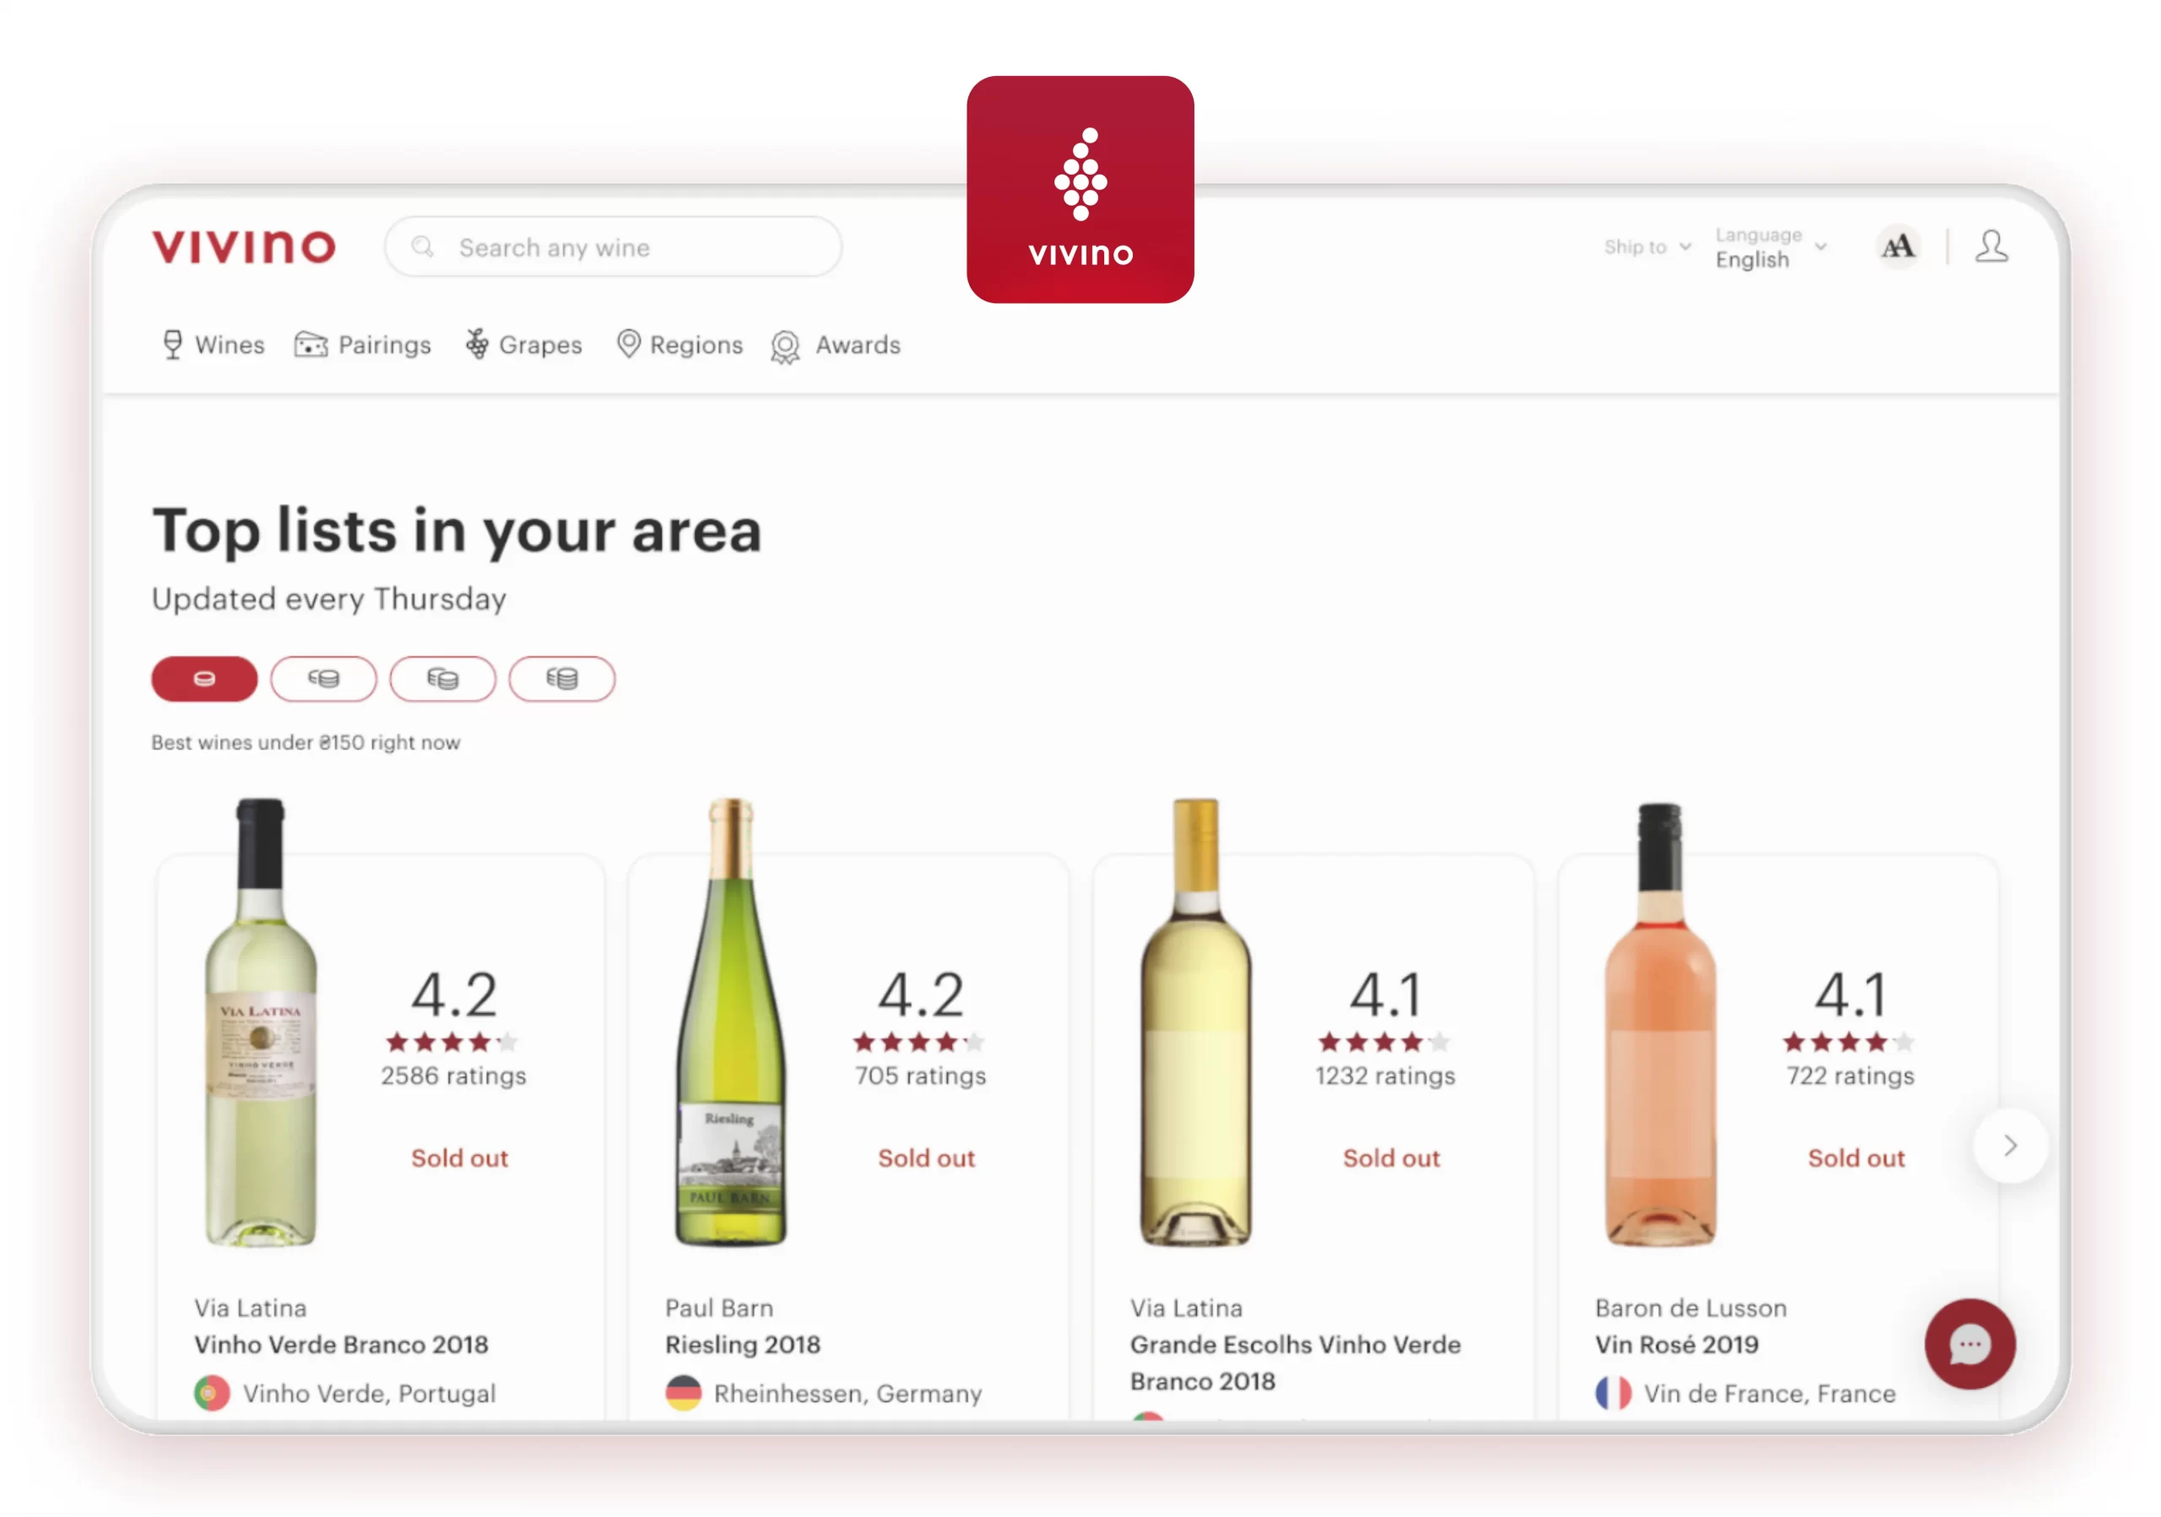Screen dimensions: 2161x1517
Task: Click the Updated every Thursday subtitle
Action: tap(328, 599)
